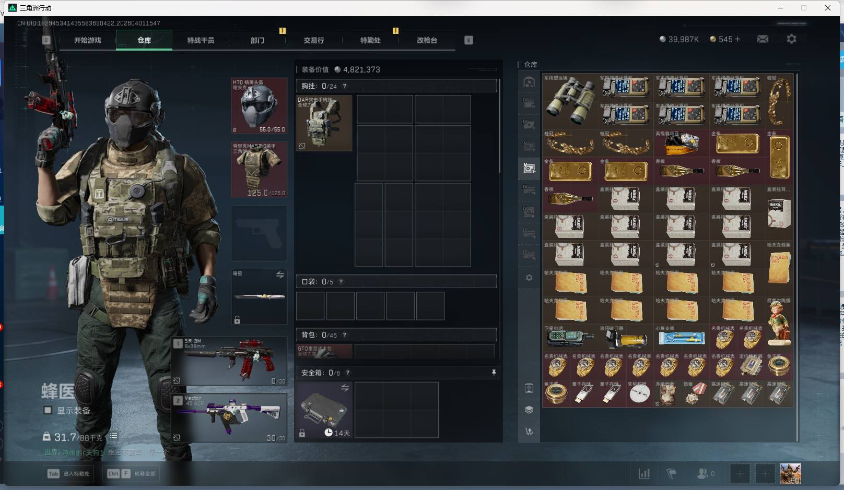Open the 部门 tab
The width and height of the screenshot is (844, 490).
tap(257, 40)
